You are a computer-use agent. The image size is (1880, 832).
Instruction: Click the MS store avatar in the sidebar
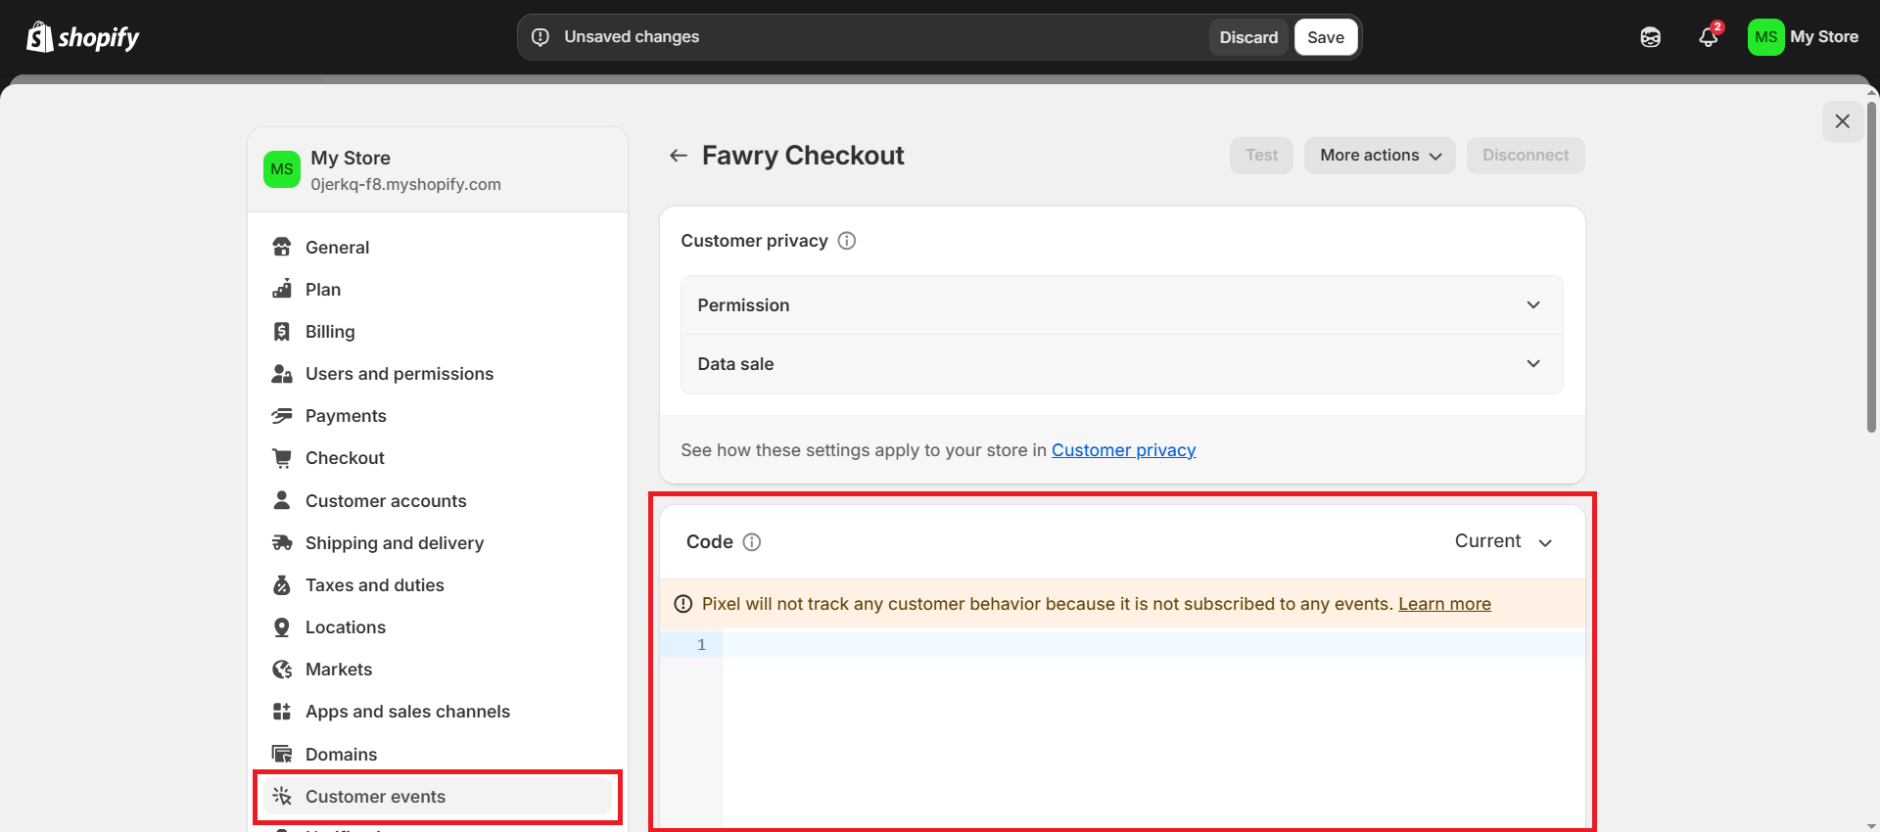282,169
